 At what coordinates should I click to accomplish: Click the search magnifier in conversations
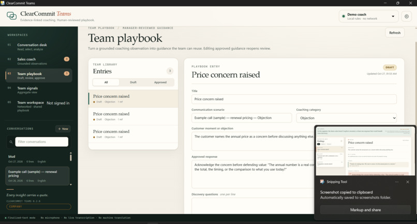coord(11,142)
